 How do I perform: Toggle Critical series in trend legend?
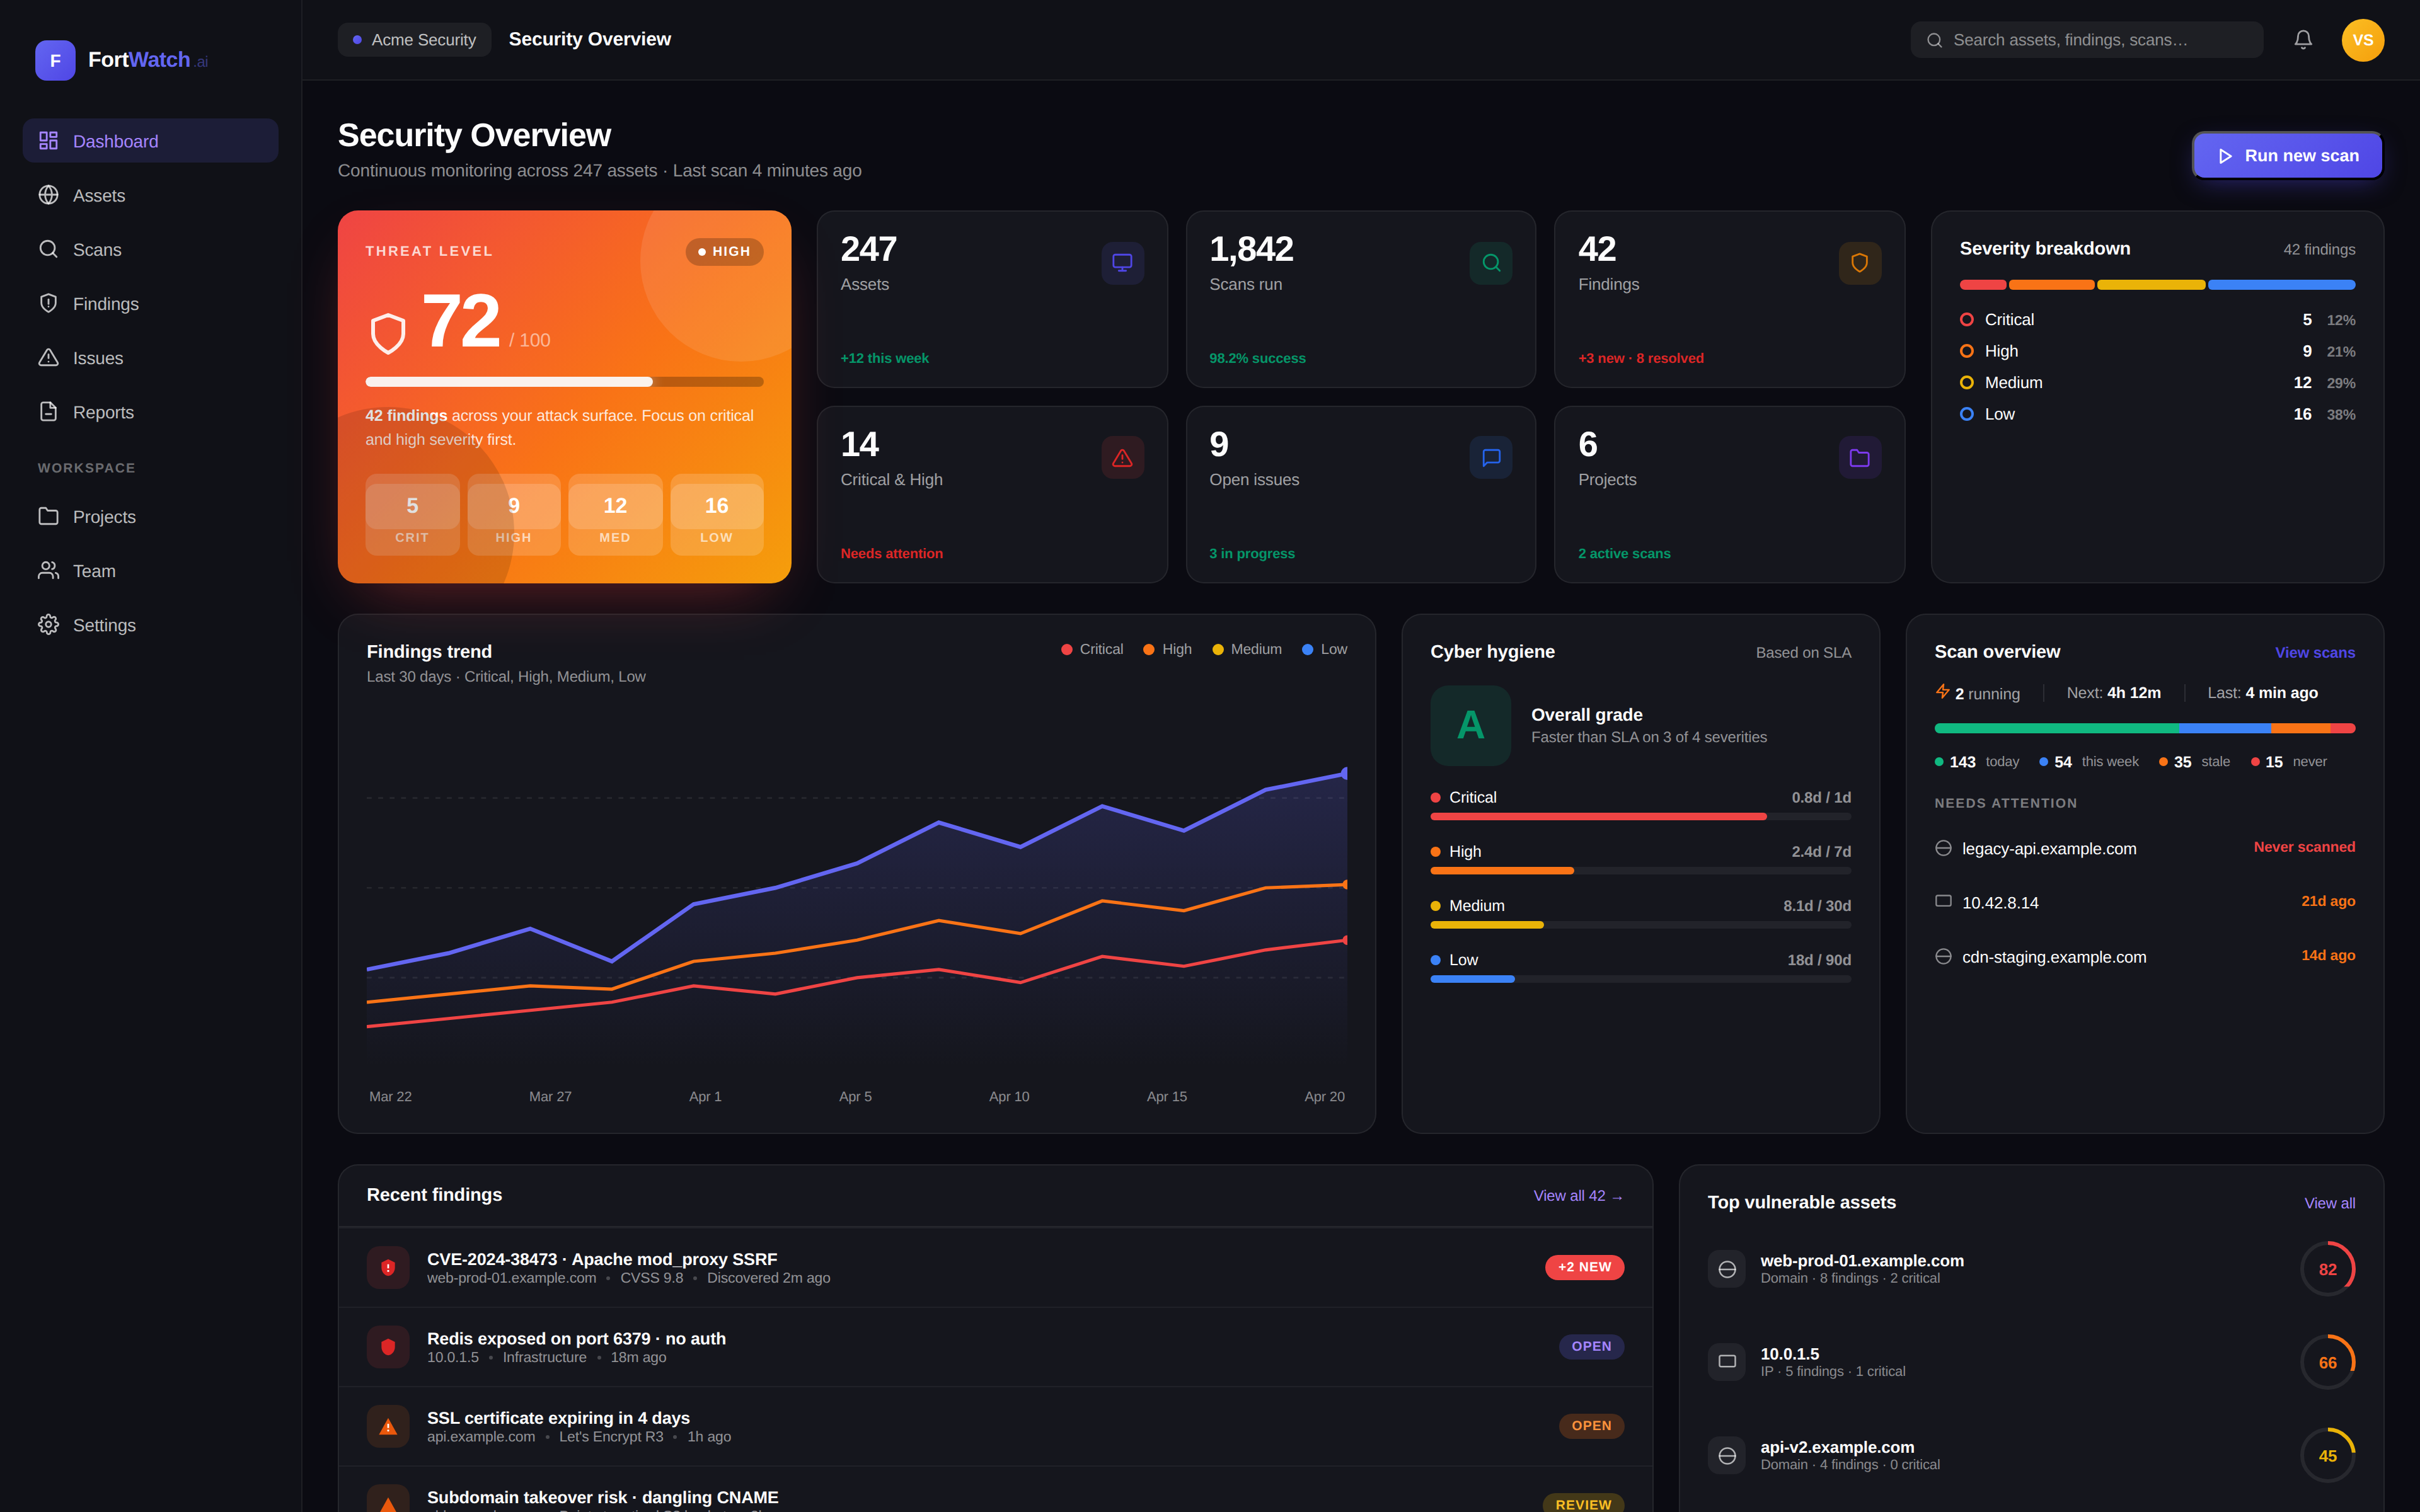pyautogui.click(x=1092, y=649)
